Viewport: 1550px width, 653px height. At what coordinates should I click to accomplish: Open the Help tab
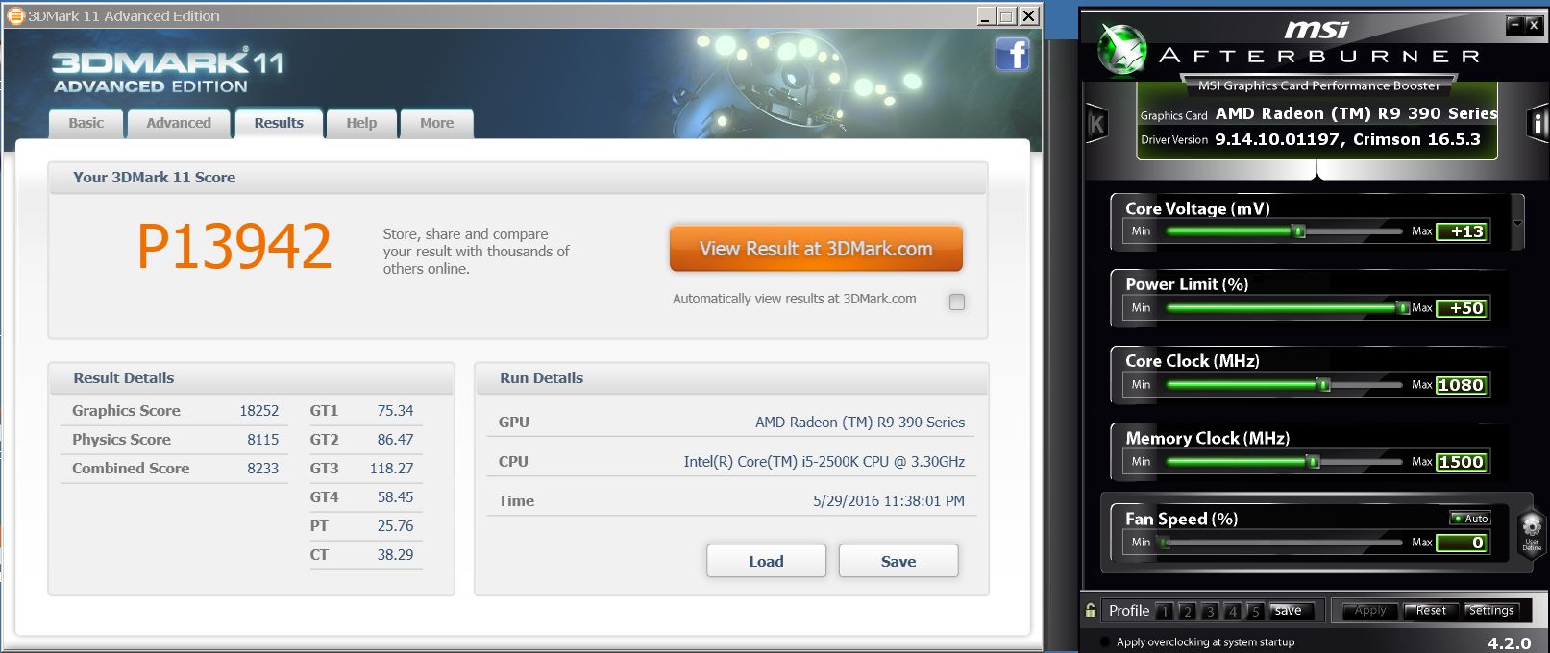pos(361,123)
